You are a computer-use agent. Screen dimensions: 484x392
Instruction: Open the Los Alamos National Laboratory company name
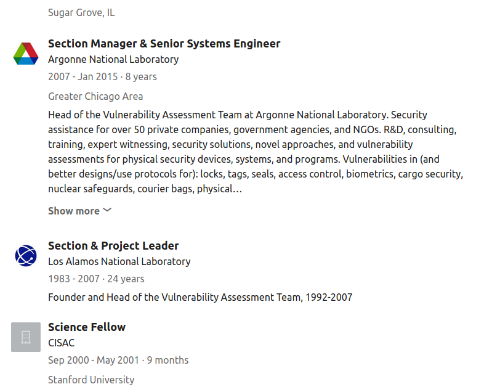coord(119,261)
